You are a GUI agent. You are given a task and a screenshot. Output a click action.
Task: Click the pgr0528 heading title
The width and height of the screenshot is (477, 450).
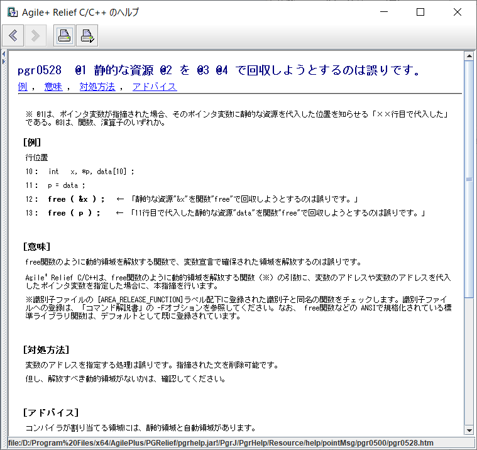coord(219,70)
